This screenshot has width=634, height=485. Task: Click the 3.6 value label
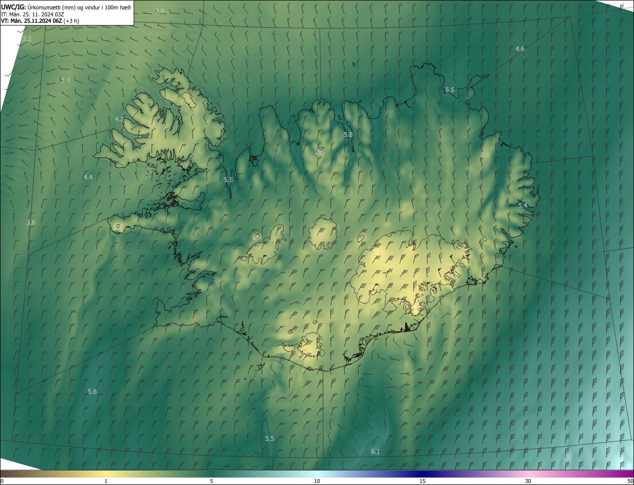(x=31, y=223)
